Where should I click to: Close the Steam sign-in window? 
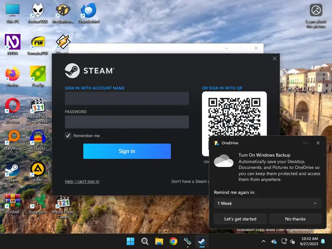tap(274, 58)
